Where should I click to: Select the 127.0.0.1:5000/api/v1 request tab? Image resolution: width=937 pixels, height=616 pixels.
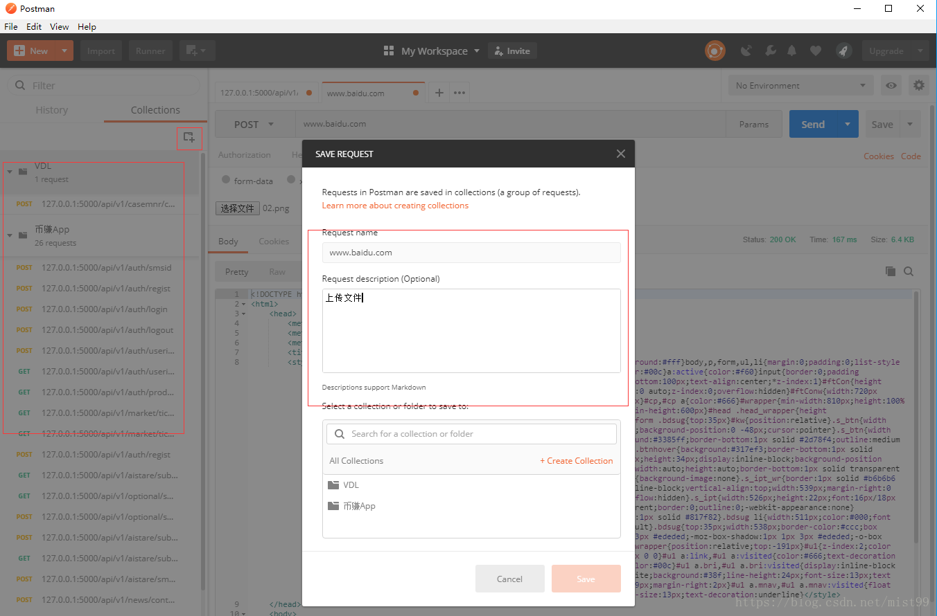click(267, 93)
